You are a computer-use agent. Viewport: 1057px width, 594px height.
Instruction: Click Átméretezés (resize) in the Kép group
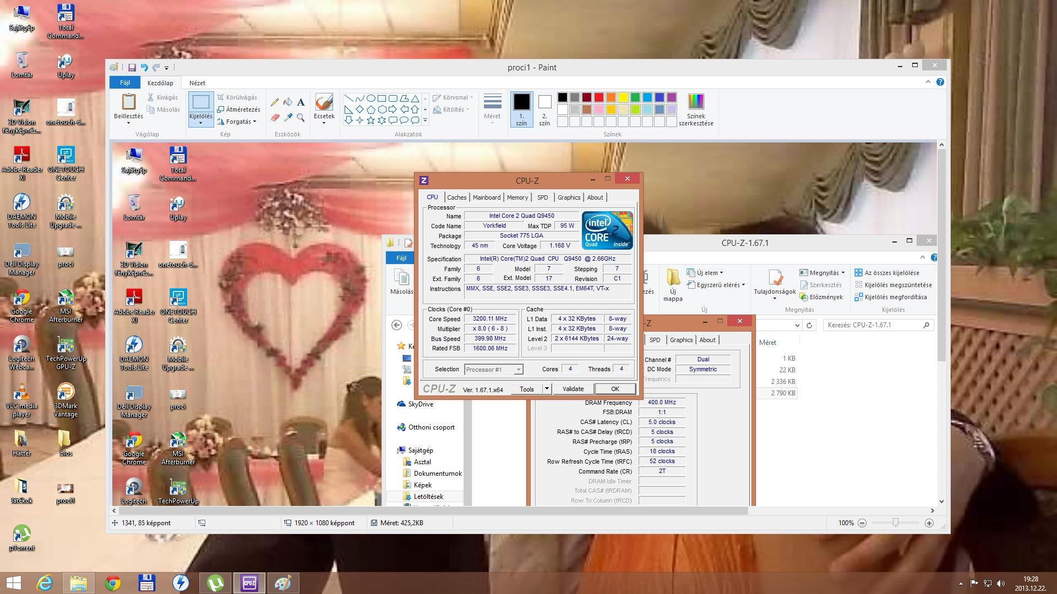238,109
